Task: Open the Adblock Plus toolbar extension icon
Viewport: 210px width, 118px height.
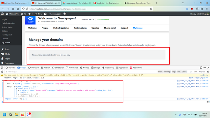Action: pos(192,9)
